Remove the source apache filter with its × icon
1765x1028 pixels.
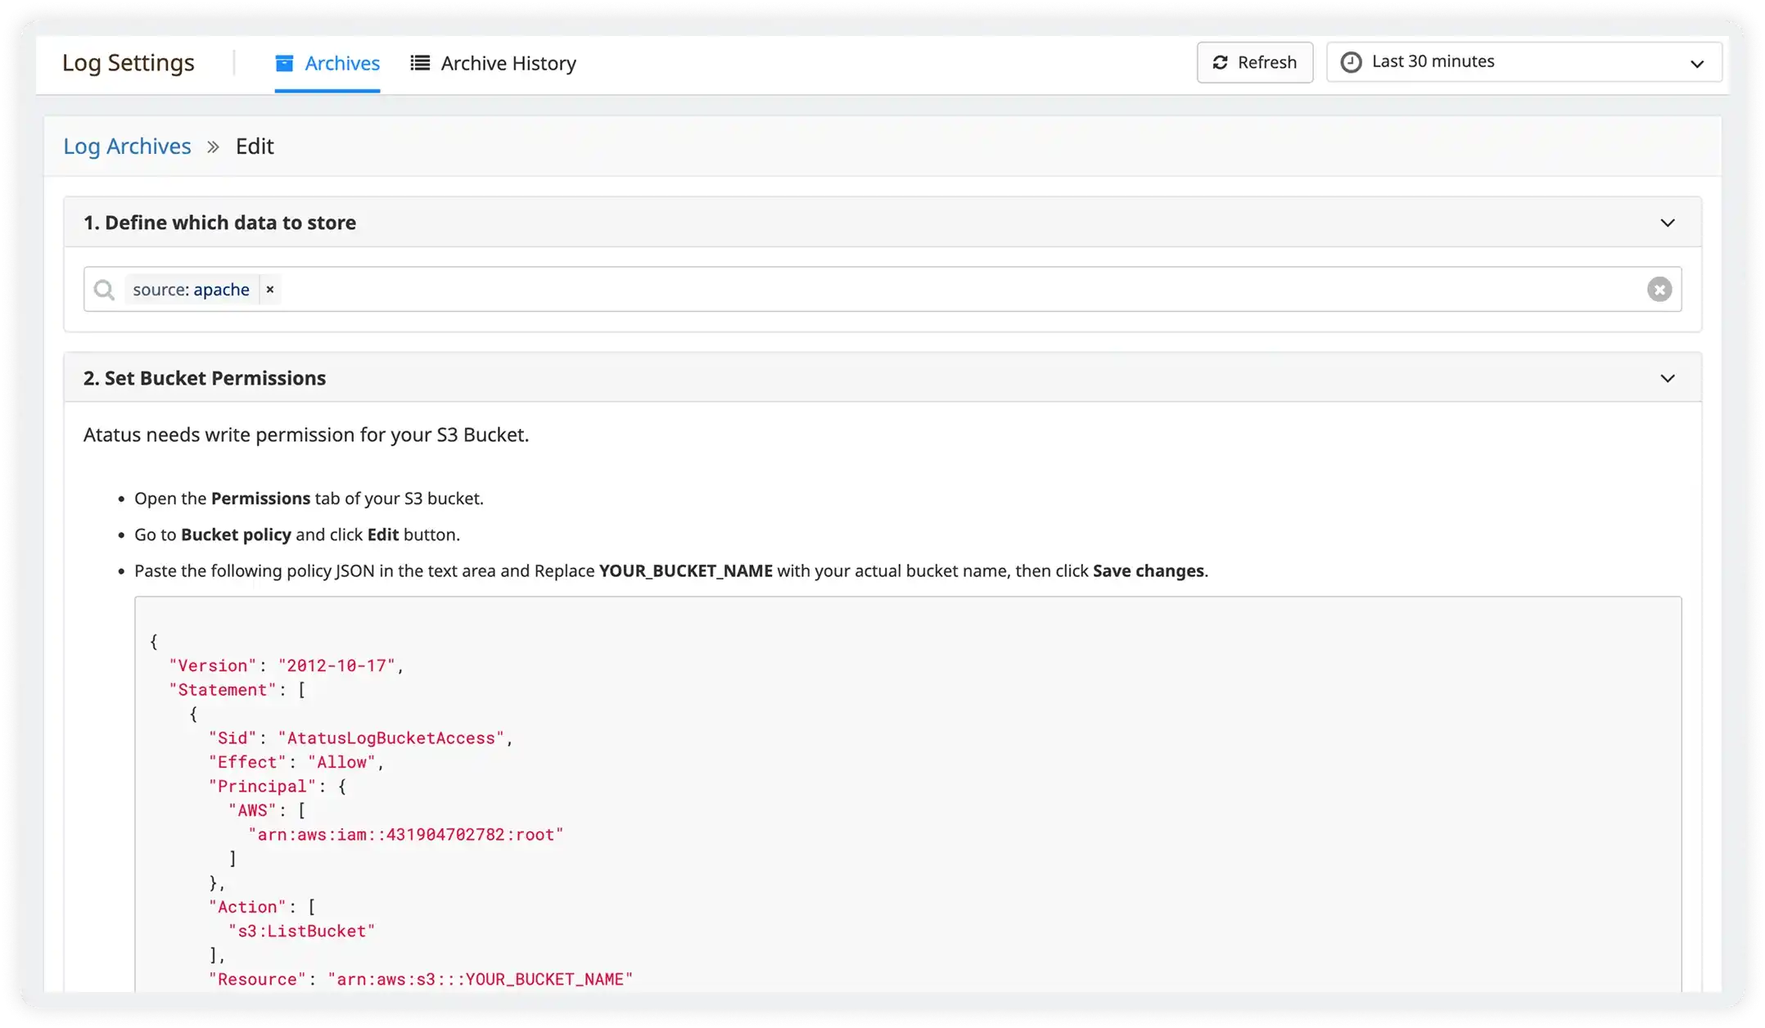[x=270, y=289]
